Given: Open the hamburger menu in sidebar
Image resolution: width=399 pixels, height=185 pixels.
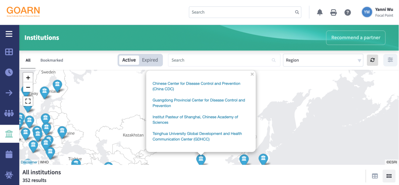Looking at the screenshot, I should 9,34.
